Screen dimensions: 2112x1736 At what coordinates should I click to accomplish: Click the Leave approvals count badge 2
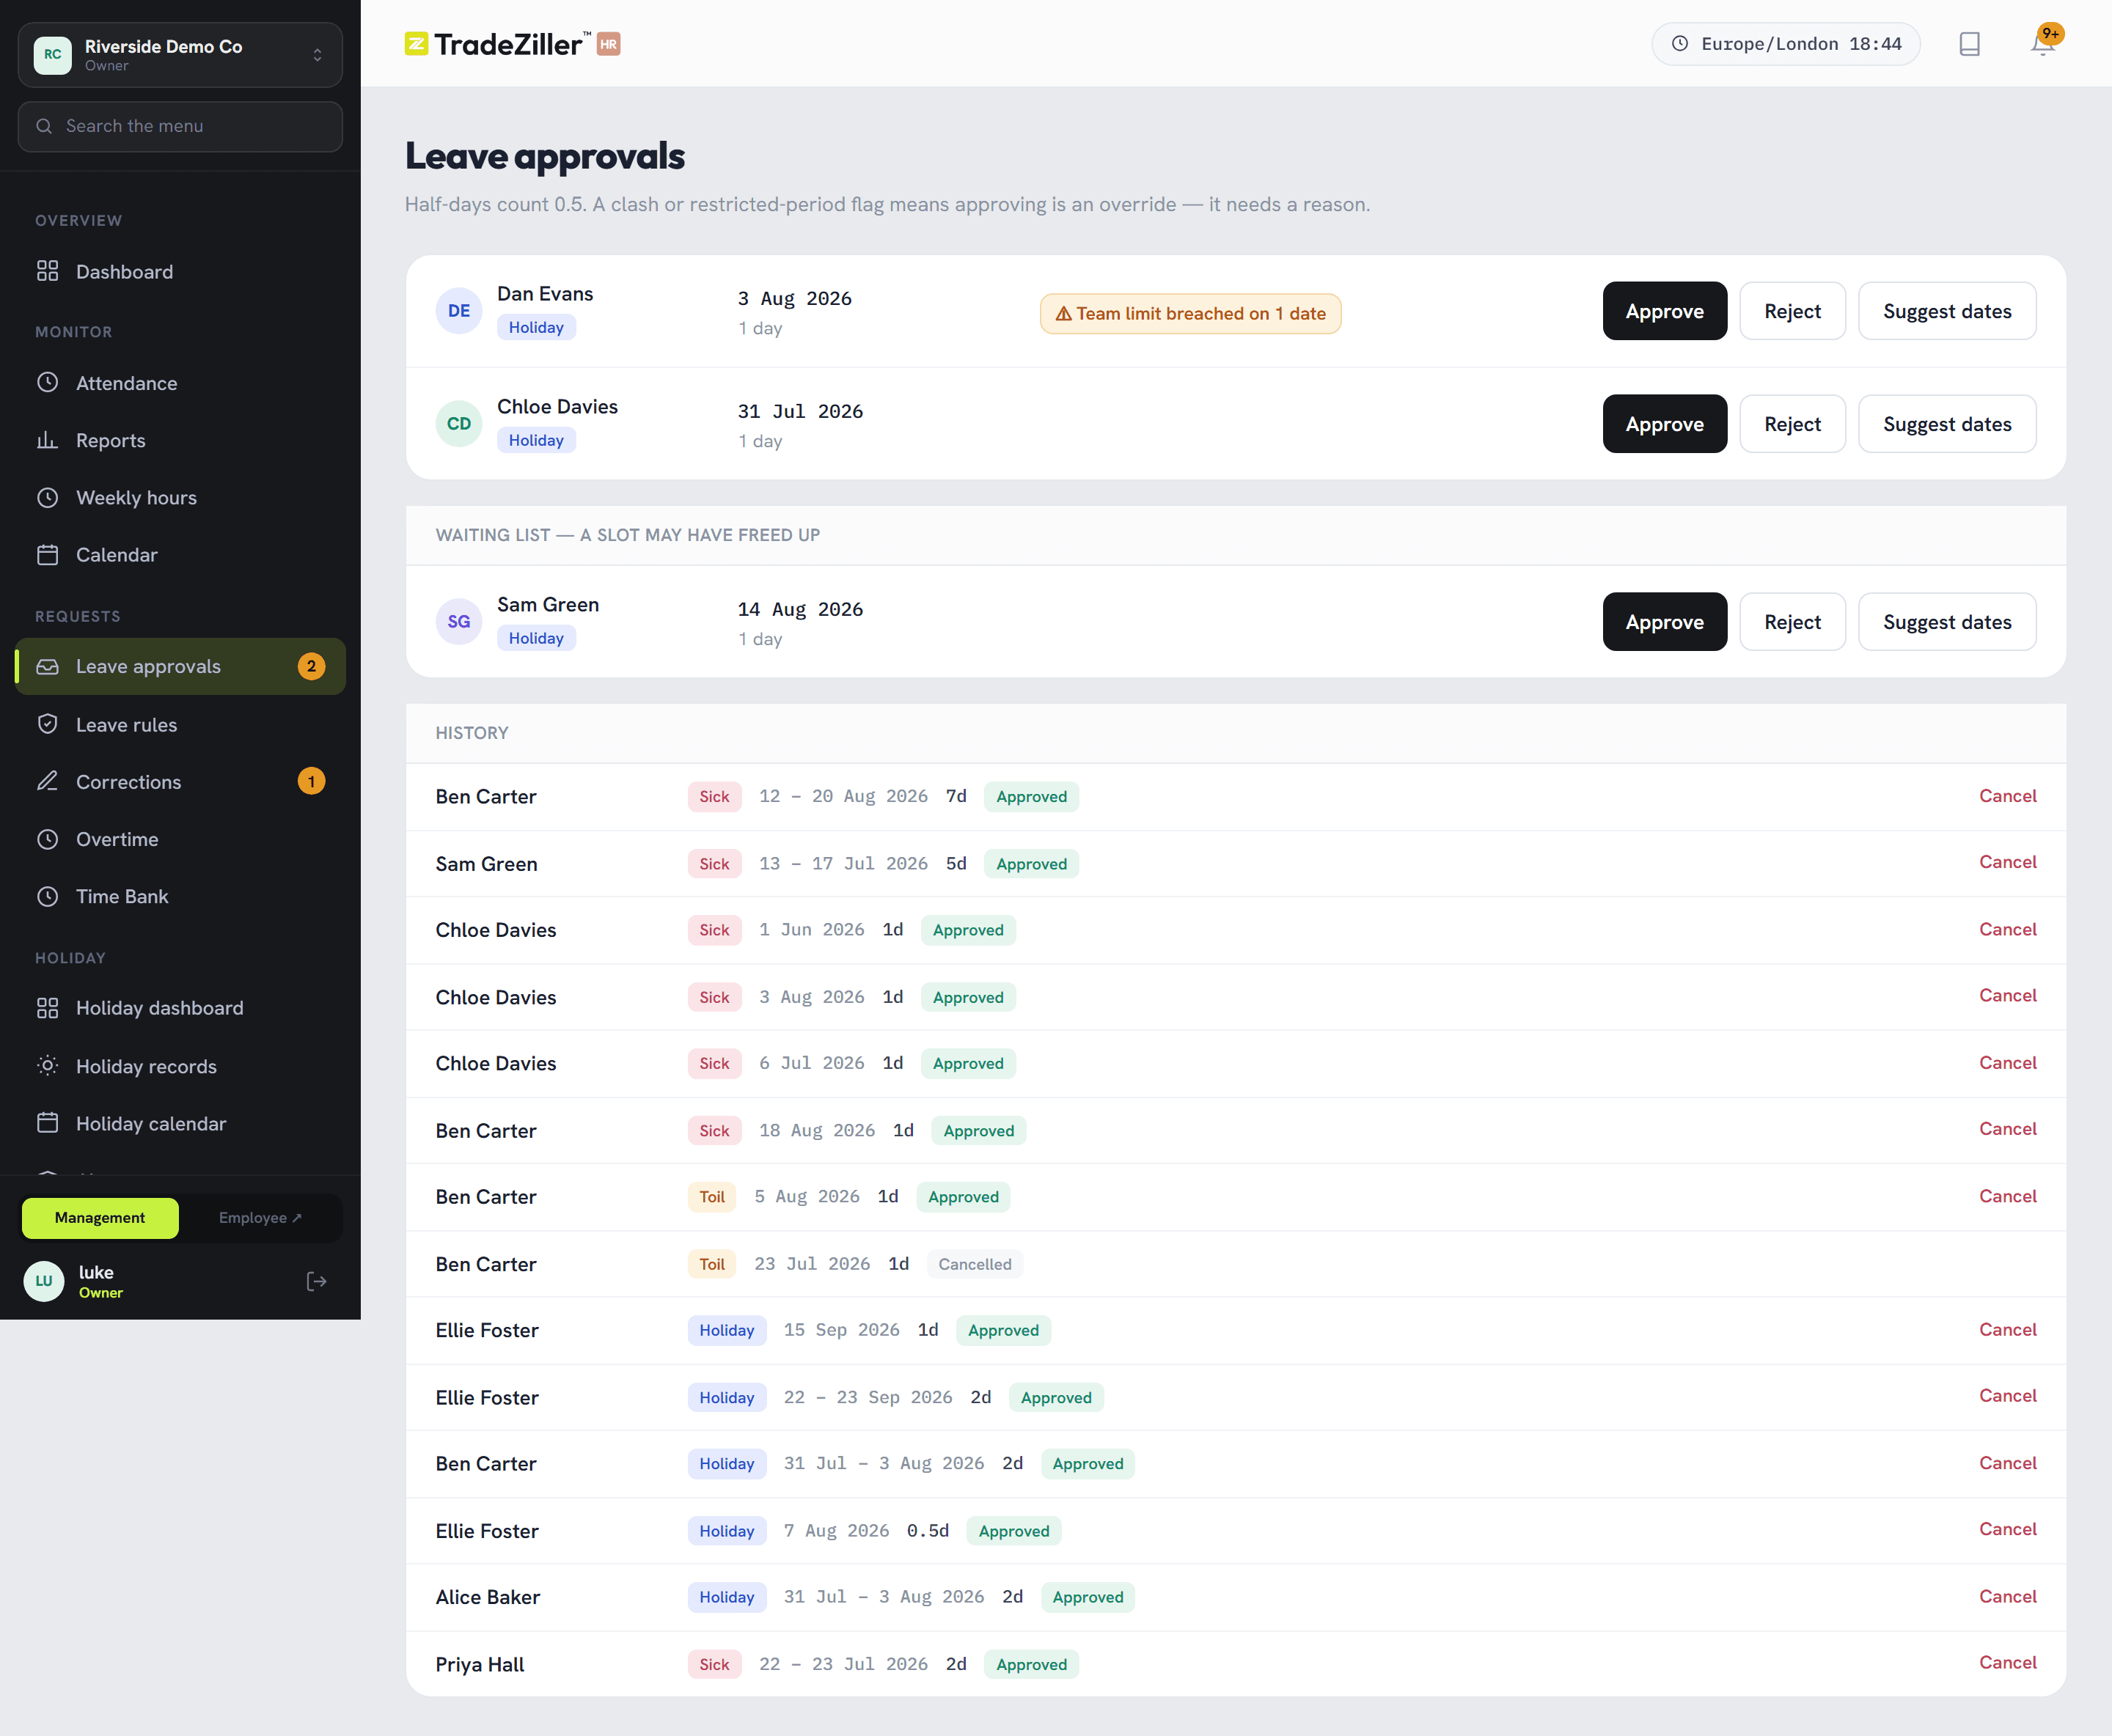[x=311, y=666]
